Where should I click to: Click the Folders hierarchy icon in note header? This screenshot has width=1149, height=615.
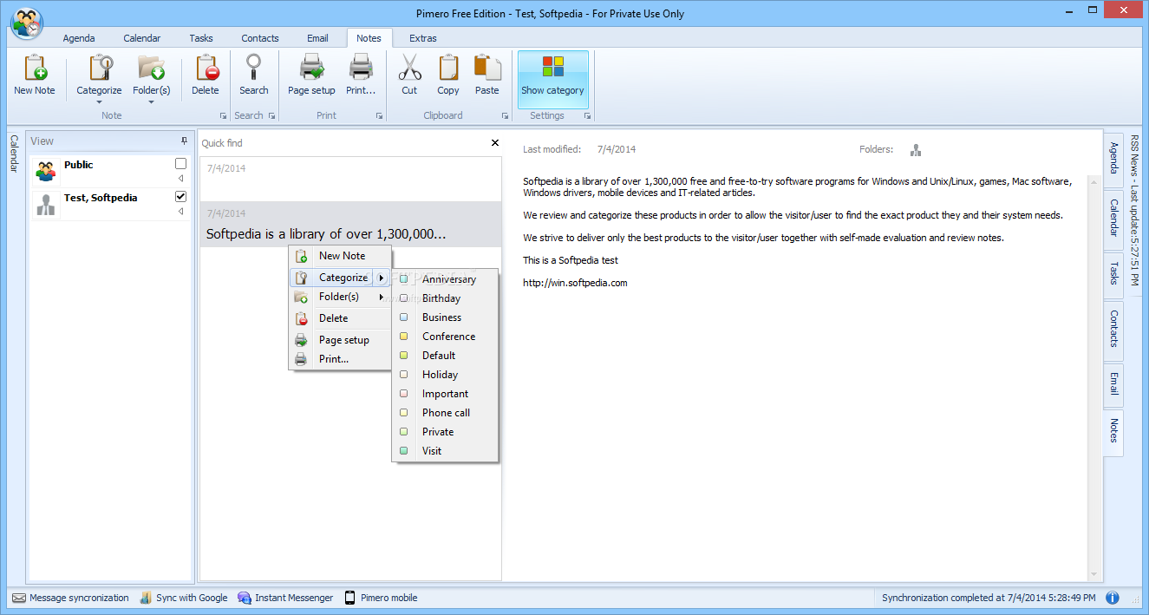pos(916,150)
